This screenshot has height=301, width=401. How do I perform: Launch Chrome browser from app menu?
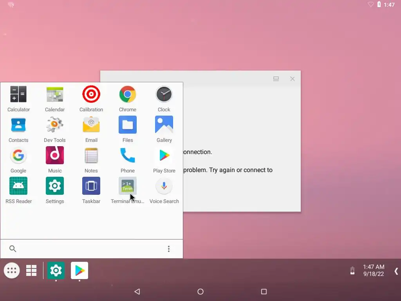tap(128, 99)
